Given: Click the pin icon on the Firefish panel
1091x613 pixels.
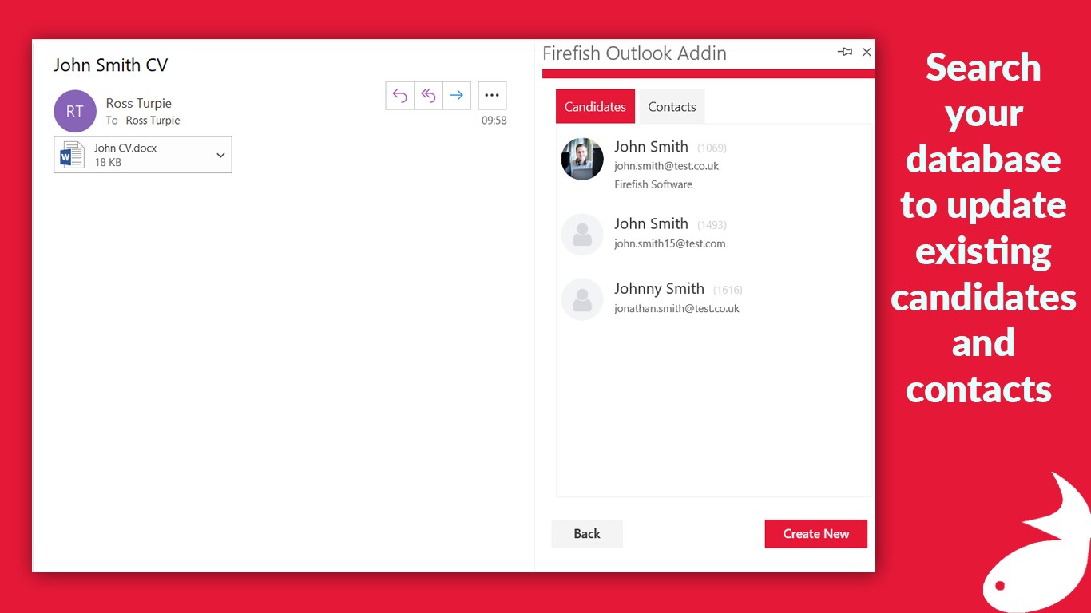Looking at the screenshot, I should pos(844,52).
